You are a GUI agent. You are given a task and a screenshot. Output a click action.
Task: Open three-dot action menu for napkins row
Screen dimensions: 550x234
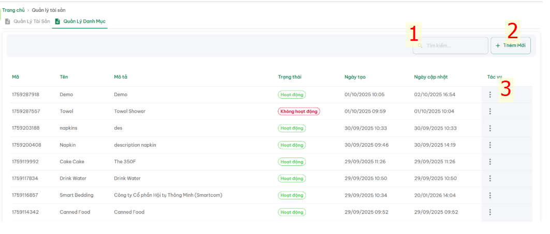(489, 128)
